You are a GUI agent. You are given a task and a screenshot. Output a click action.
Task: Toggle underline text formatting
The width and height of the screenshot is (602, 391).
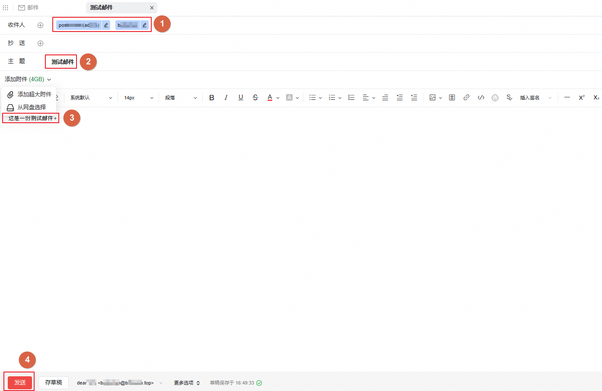pos(241,98)
